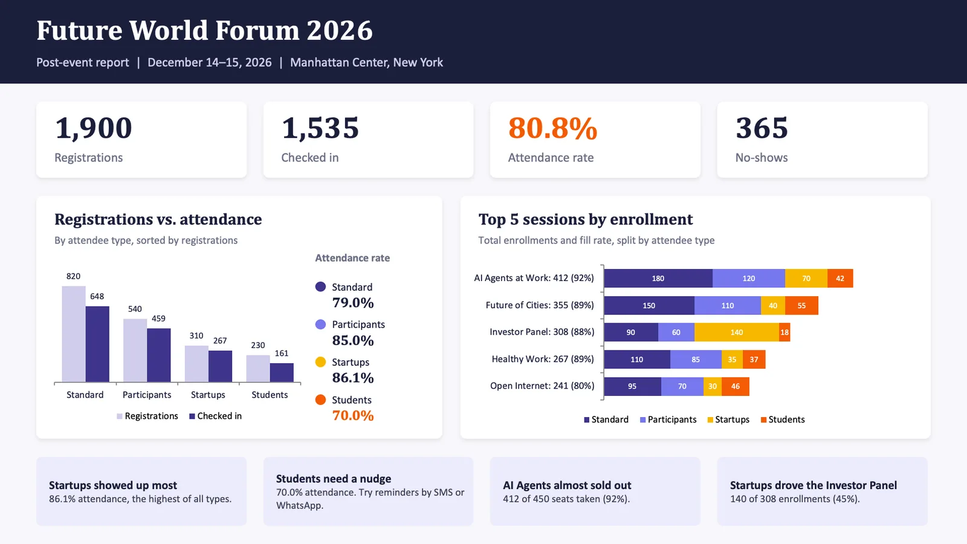Image resolution: width=967 pixels, height=544 pixels.
Task: Click the 'AI Agents almost sold out' insight card
Action: pyautogui.click(x=595, y=491)
